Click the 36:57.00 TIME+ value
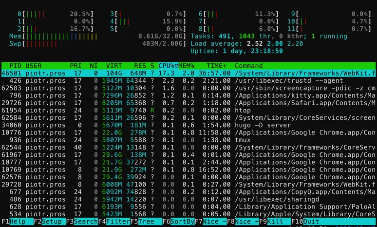This screenshot has width=377, height=227. pos(214,74)
